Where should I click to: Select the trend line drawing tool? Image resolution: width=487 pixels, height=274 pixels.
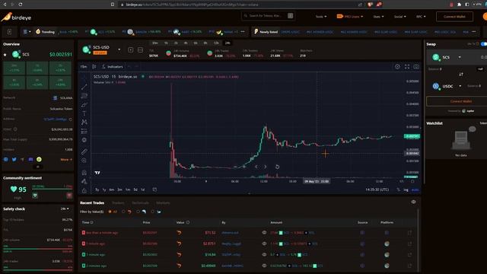84,87
